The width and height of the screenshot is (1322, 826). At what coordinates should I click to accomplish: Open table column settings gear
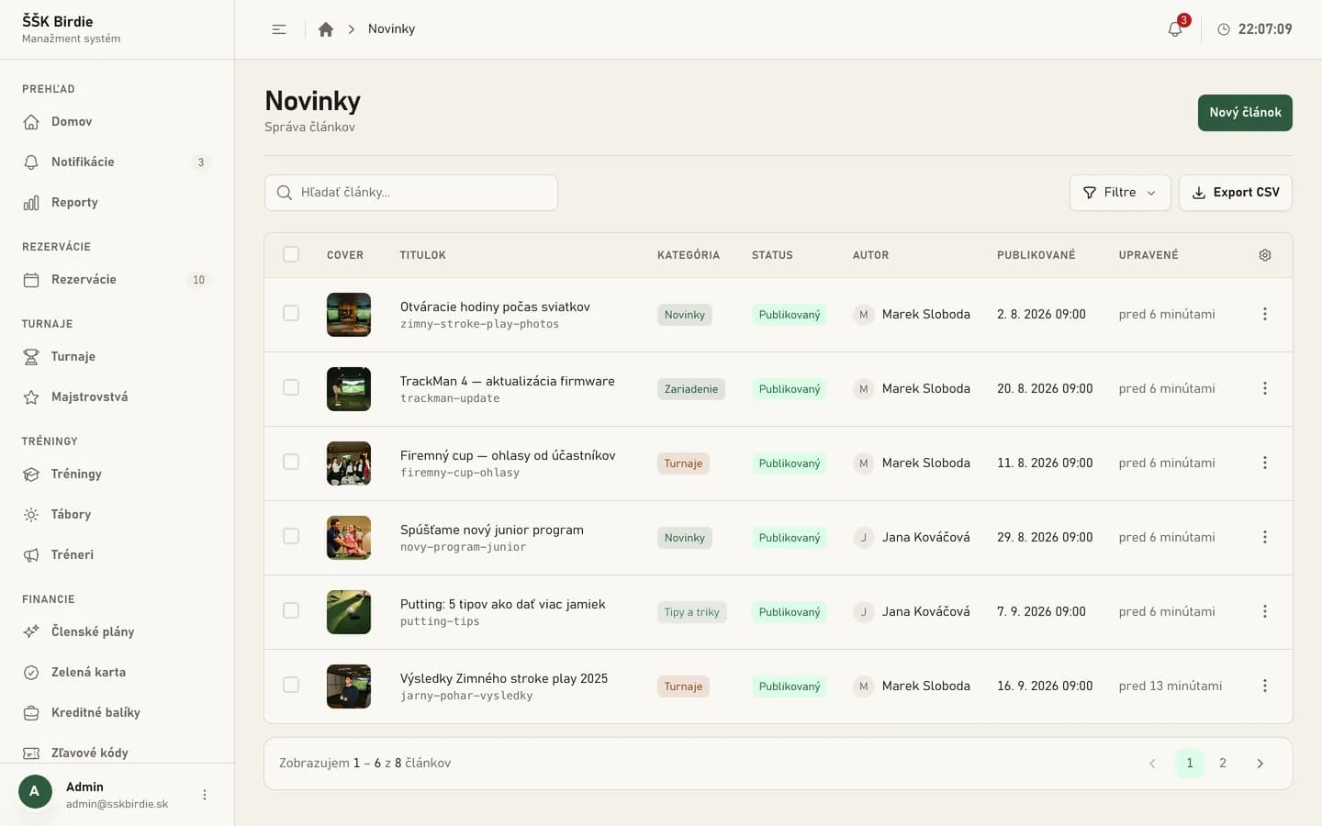(1265, 255)
